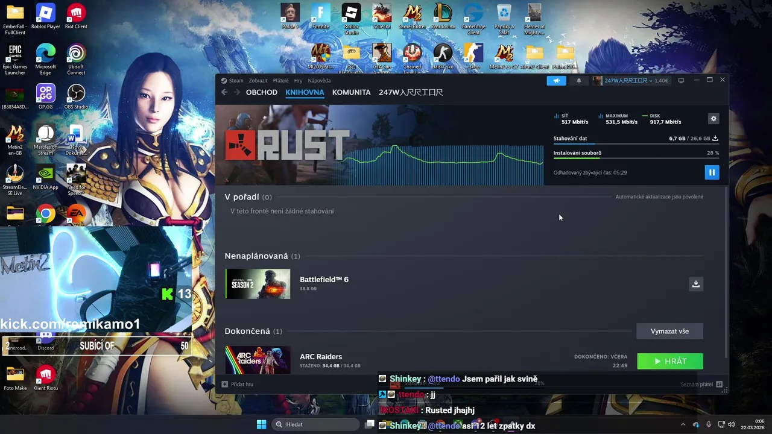Click the V pořadí queue heading
The width and height of the screenshot is (772, 434).
pyautogui.click(x=242, y=197)
